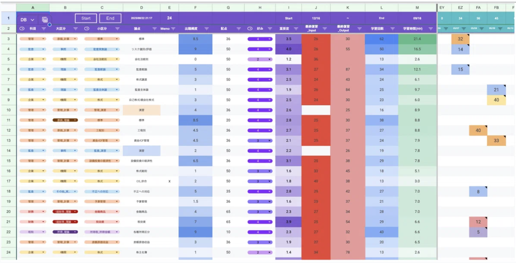Click the table view icon beside DB
This screenshot has height=265, width=516.
[x=45, y=19]
